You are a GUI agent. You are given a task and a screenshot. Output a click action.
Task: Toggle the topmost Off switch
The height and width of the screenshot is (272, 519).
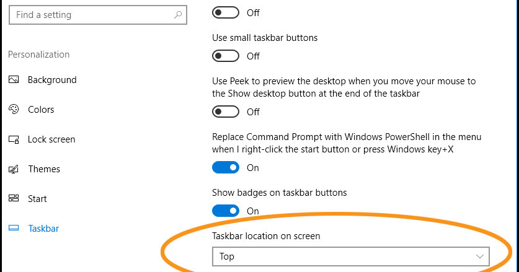(225, 12)
